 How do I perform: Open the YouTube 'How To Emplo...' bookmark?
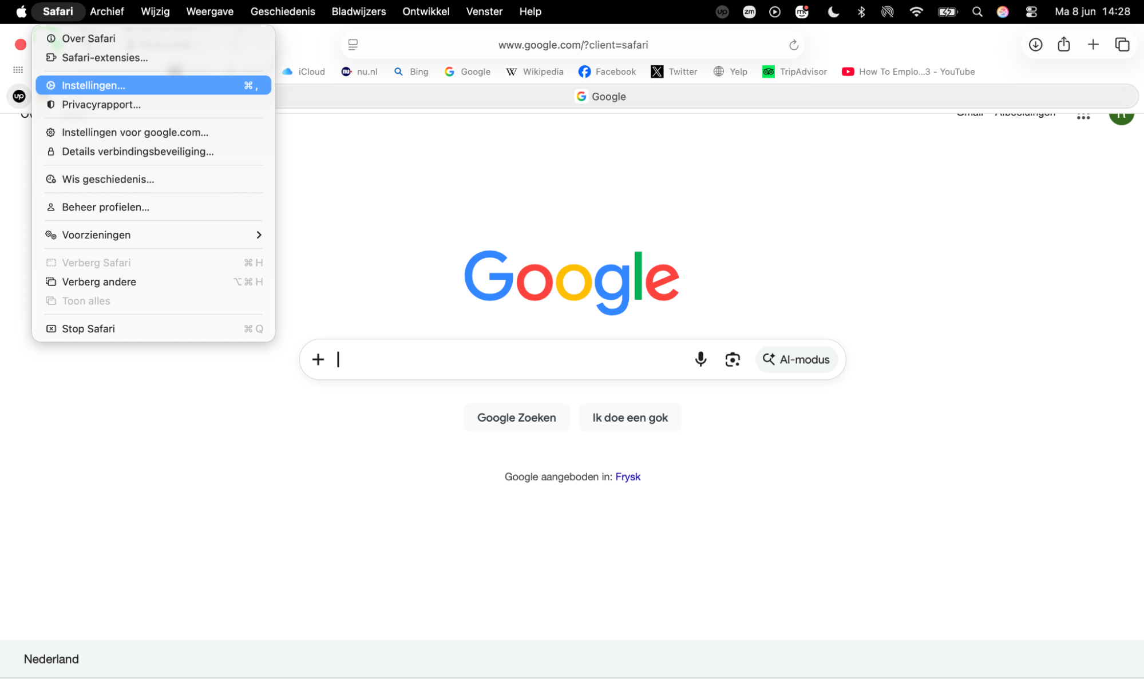point(908,72)
